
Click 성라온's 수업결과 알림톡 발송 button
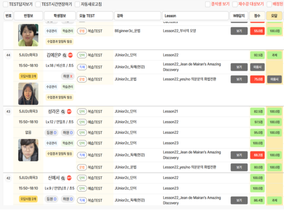(x=59, y=154)
